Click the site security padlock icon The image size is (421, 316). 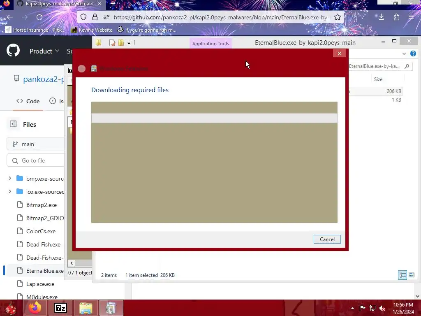95,17
